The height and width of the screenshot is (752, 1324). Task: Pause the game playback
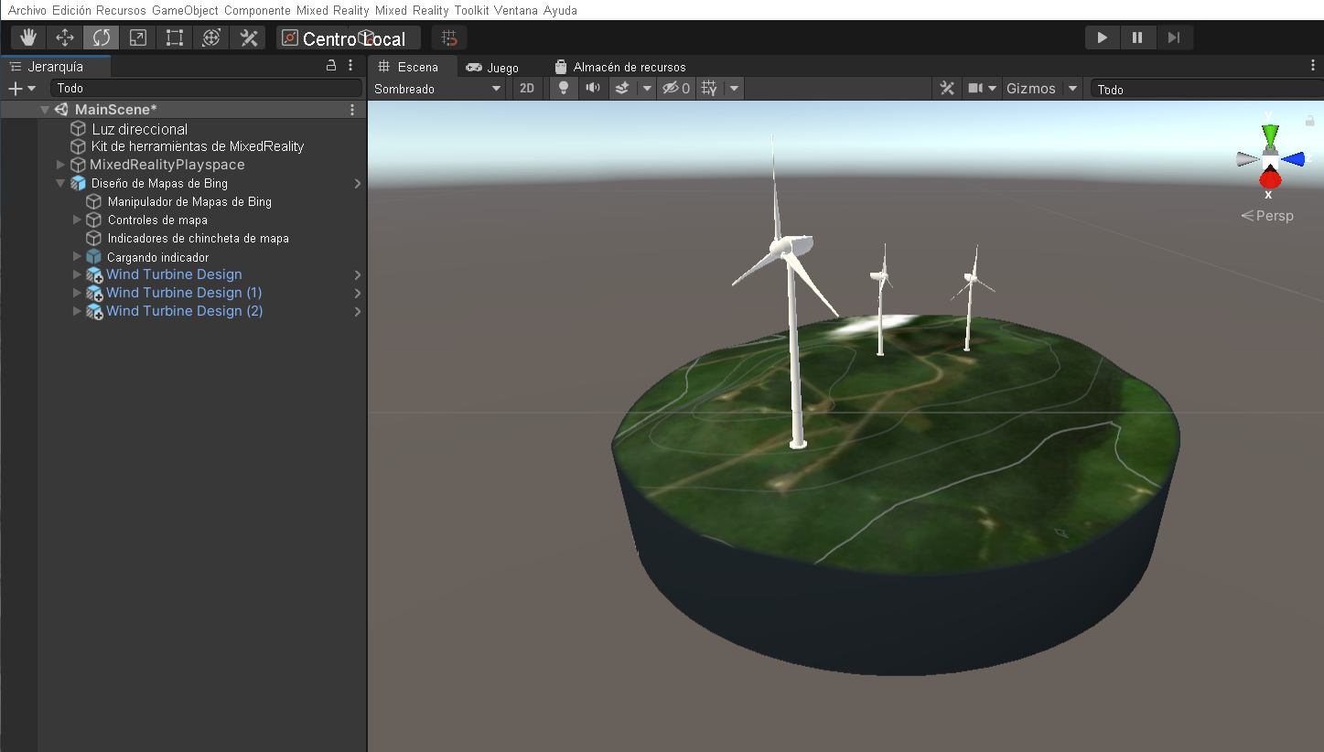coord(1137,38)
